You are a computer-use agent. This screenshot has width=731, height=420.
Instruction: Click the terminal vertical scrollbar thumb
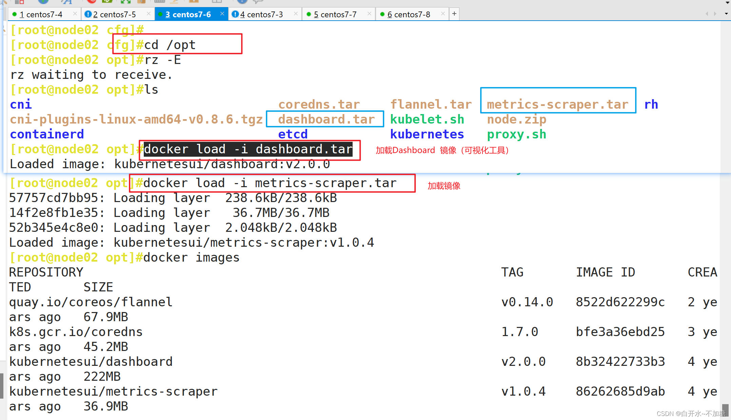725,410
